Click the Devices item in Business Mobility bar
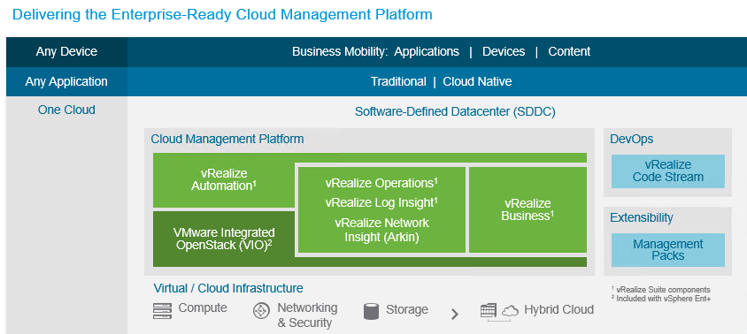The height and width of the screenshot is (334, 747). click(504, 51)
